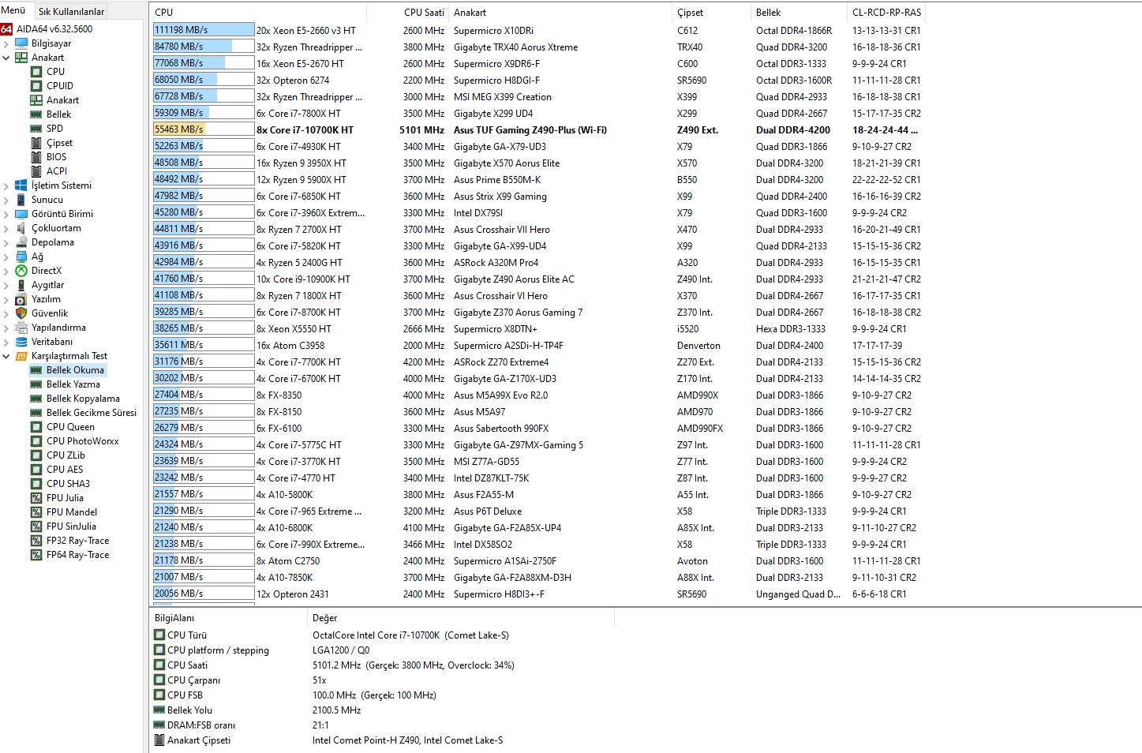Open the SPD memory module icon
1142x753 pixels.
(36, 129)
